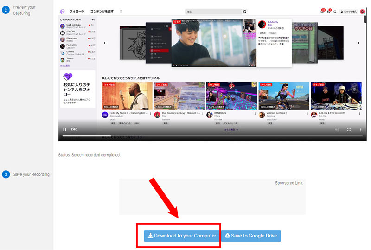Open the three-dot menu in Twitch navigation
371x250 pixels.
tap(121, 11)
